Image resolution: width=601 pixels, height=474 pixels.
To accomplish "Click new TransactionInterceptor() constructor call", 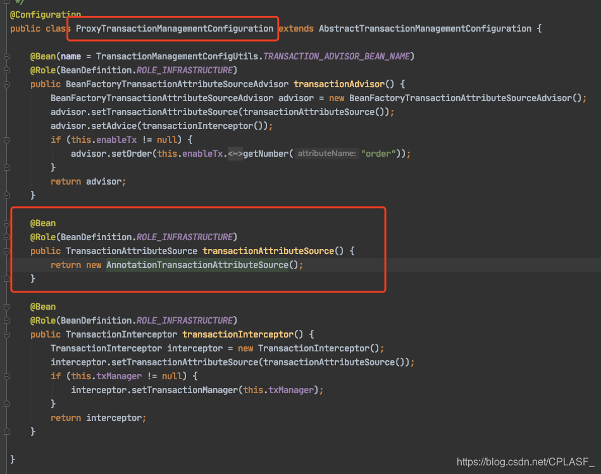I will click(x=309, y=348).
